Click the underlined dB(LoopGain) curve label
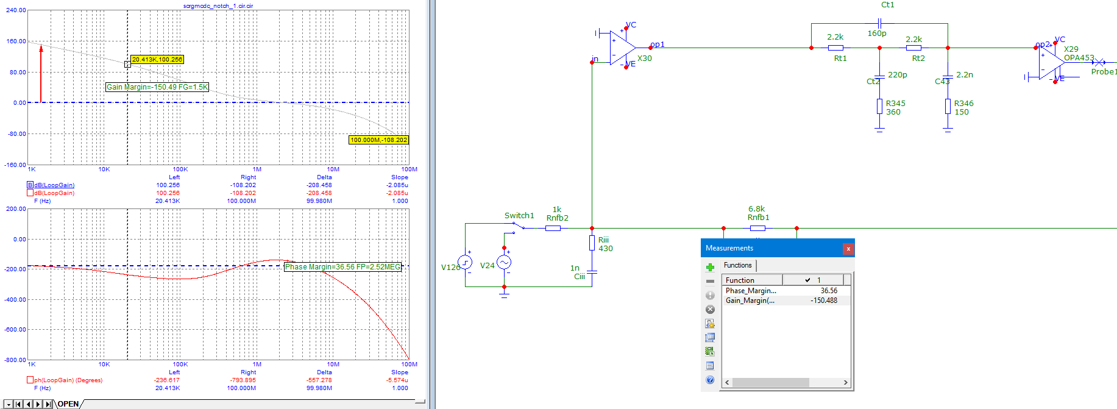This screenshot has height=409, width=1117. [x=54, y=185]
